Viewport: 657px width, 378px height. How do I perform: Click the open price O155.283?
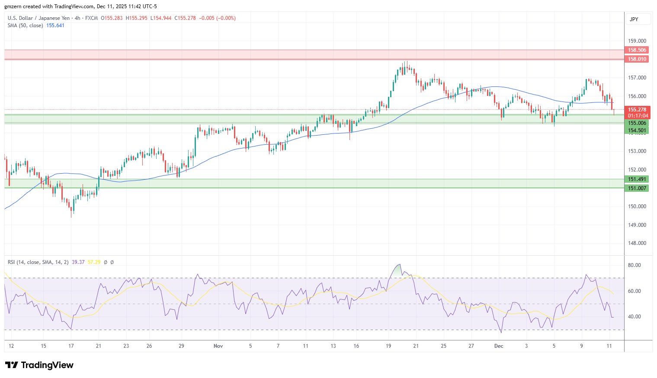[112, 18]
